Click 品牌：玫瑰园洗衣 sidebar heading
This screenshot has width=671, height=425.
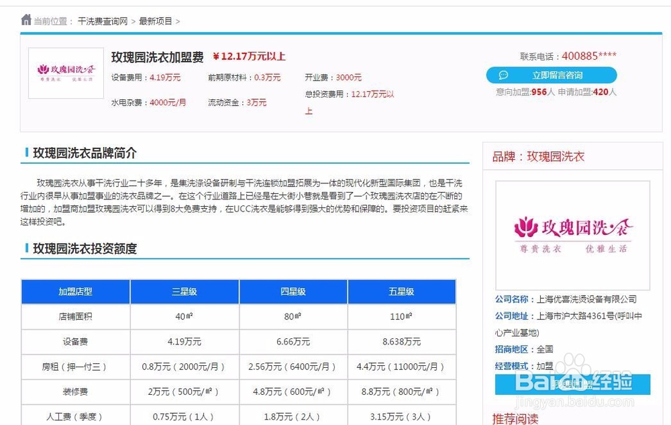(x=538, y=156)
